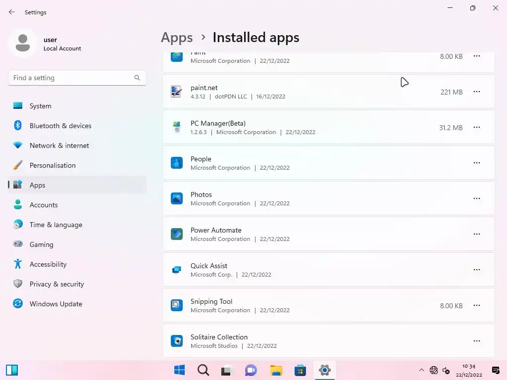Click the Apps breadcrumb link

point(177,38)
